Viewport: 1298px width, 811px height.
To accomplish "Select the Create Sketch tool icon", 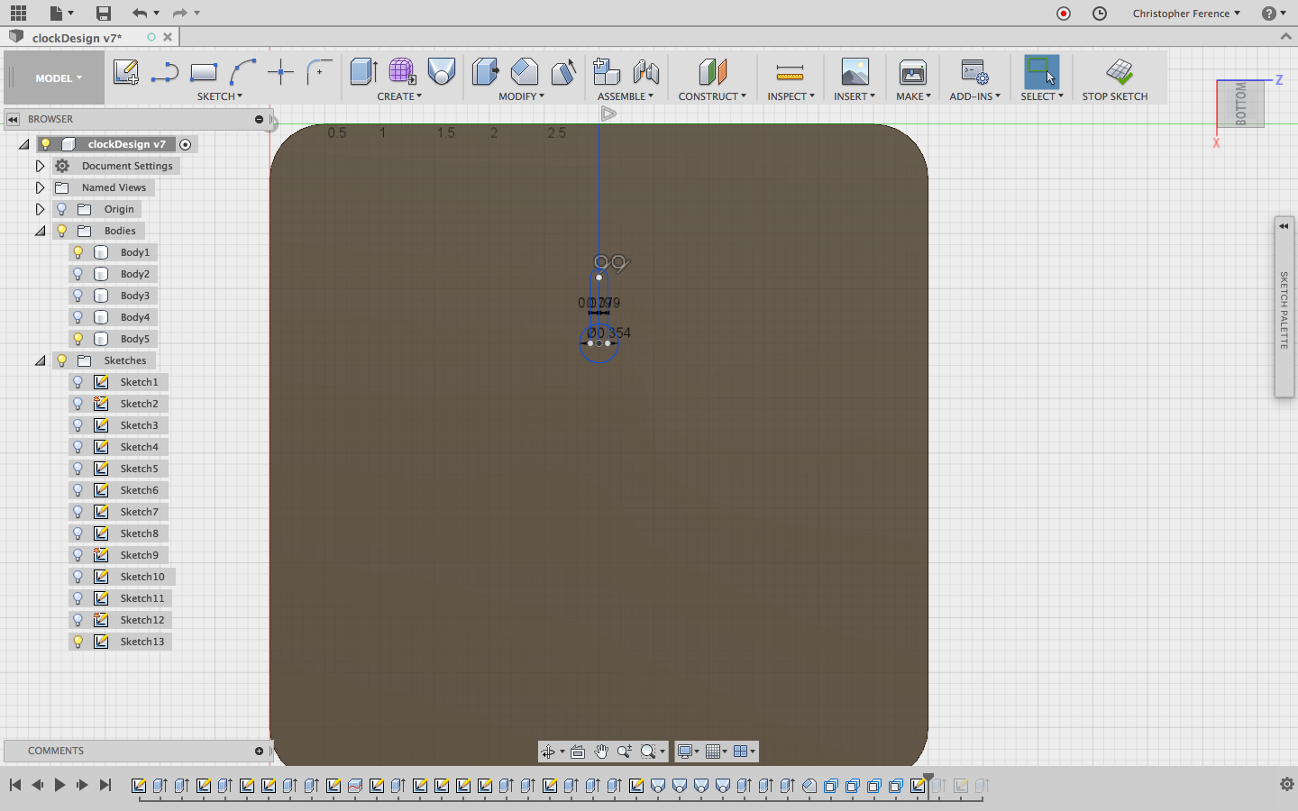I will tap(126, 72).
